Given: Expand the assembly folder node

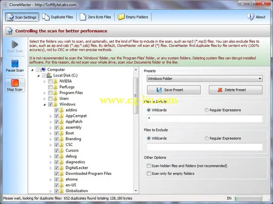Looking at the screenshot, I should tap(51, 127).
